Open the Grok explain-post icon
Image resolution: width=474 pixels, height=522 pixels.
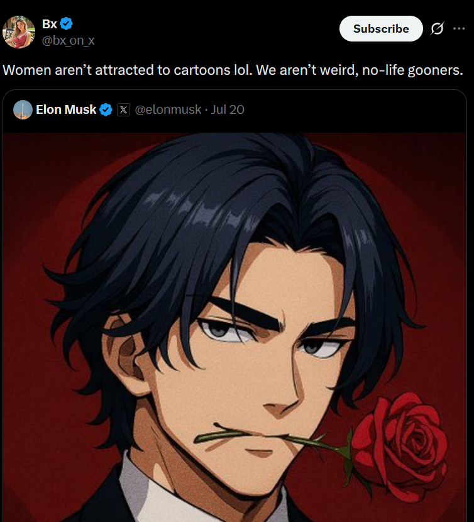pyautogui.click(x=438, y=29)
